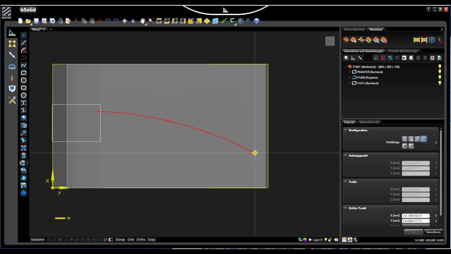This screenshot has height=254, width=451.
Task: Expand the P1009 (Polylinie) tree node
Action: (350, 78)
